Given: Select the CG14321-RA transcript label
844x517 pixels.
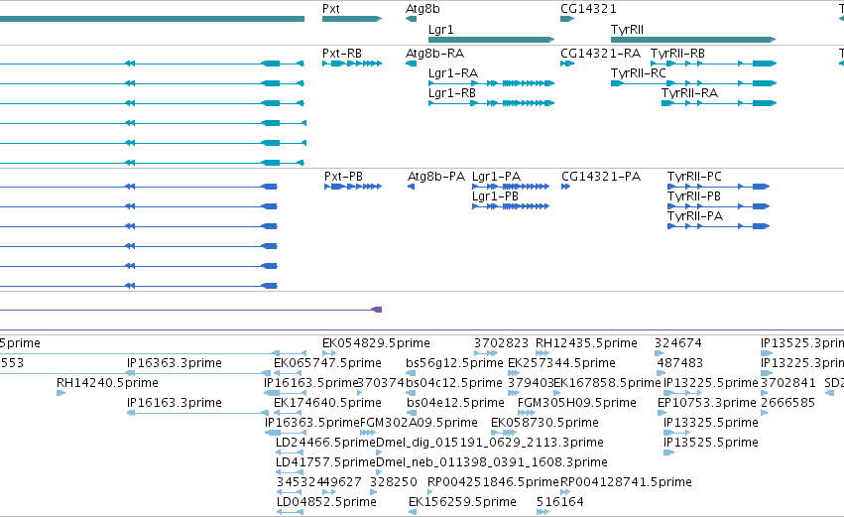Looking at the screenshot, I should 601,54.
